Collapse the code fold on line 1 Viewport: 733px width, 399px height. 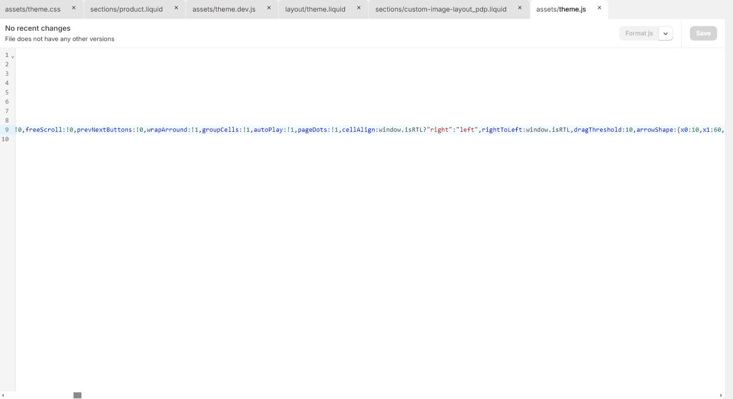[13, 57]
